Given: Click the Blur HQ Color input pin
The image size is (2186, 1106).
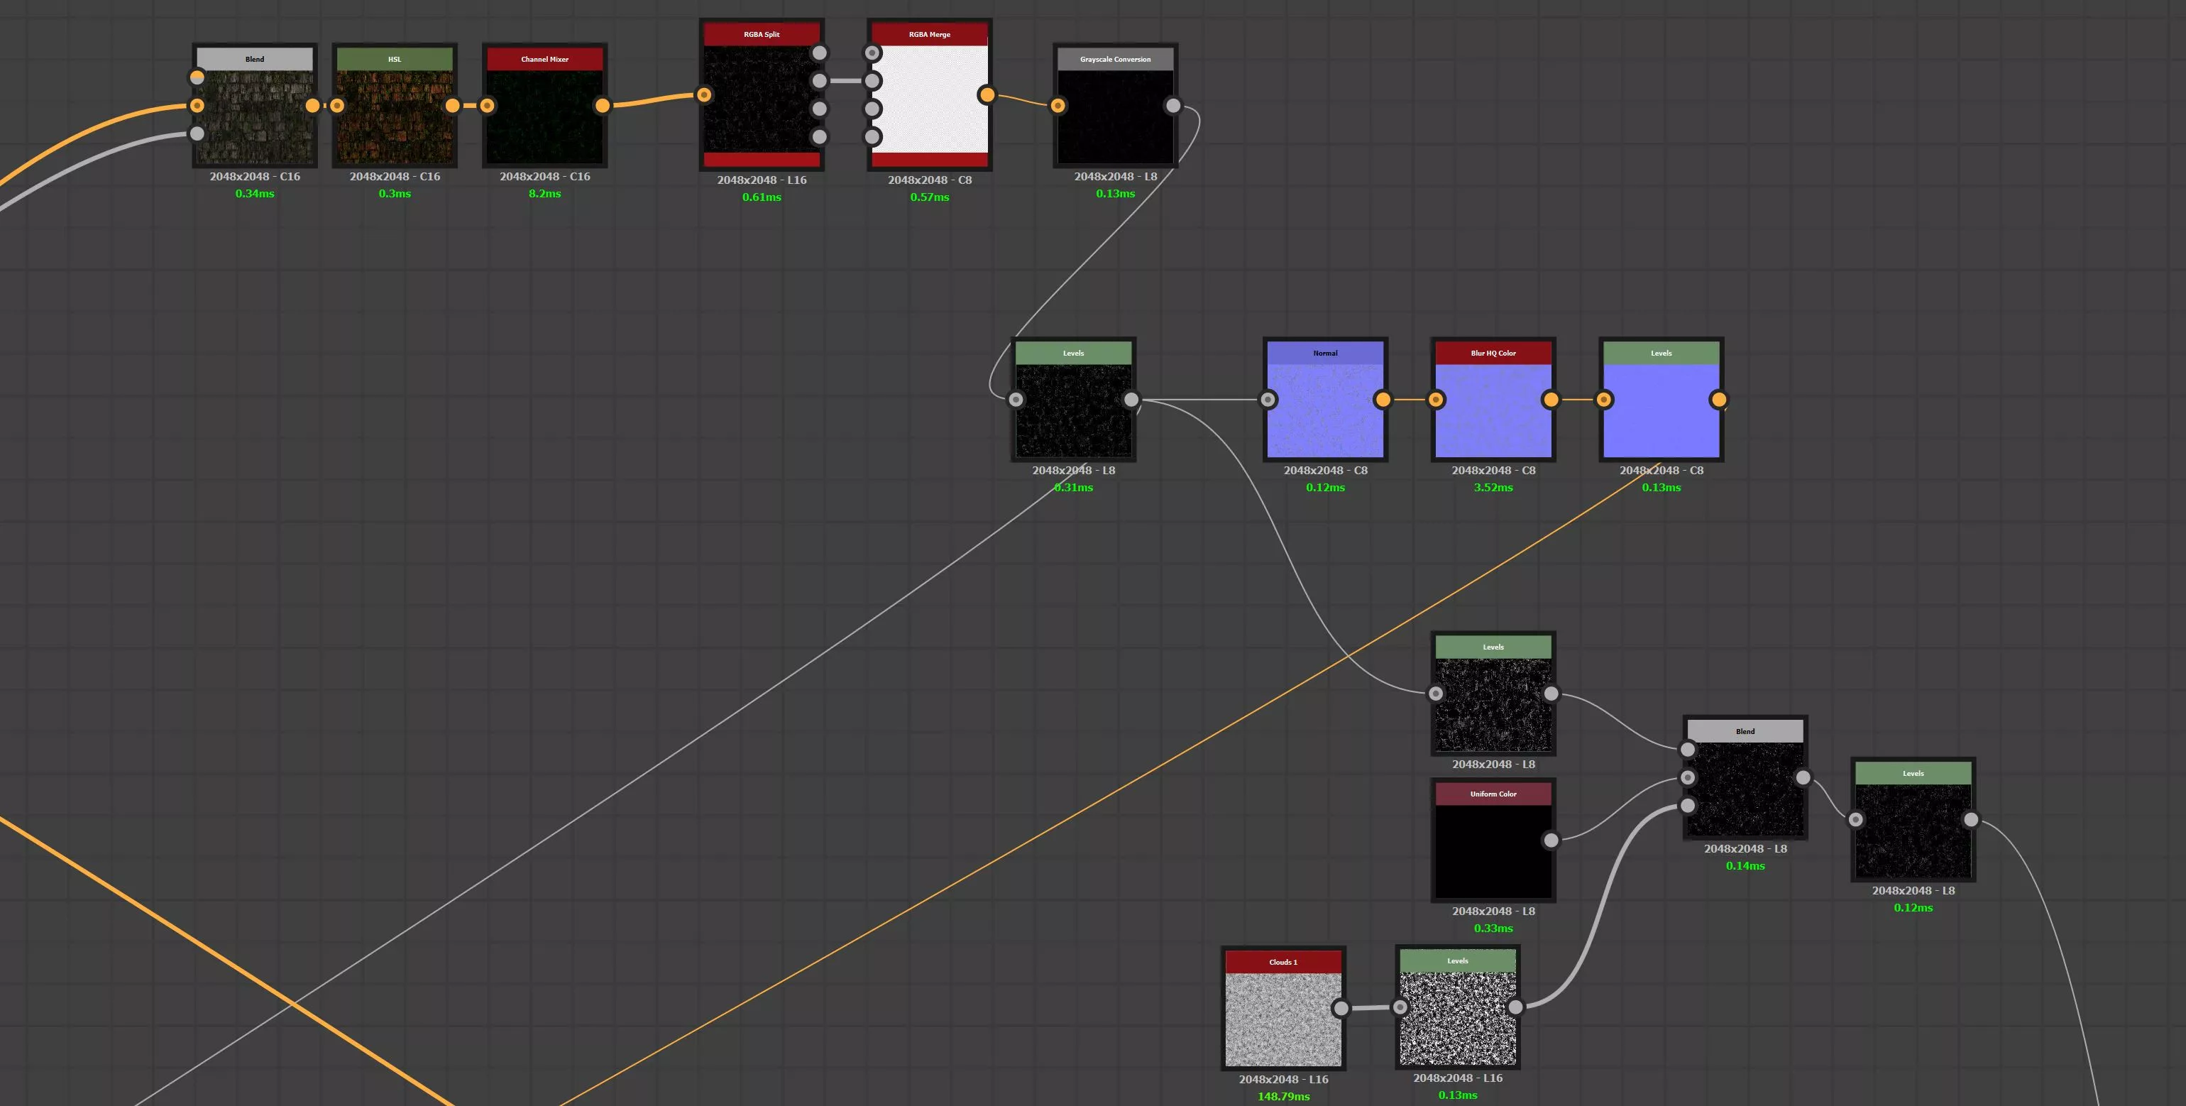Looking at the screenshot, I should point(1436,400).
